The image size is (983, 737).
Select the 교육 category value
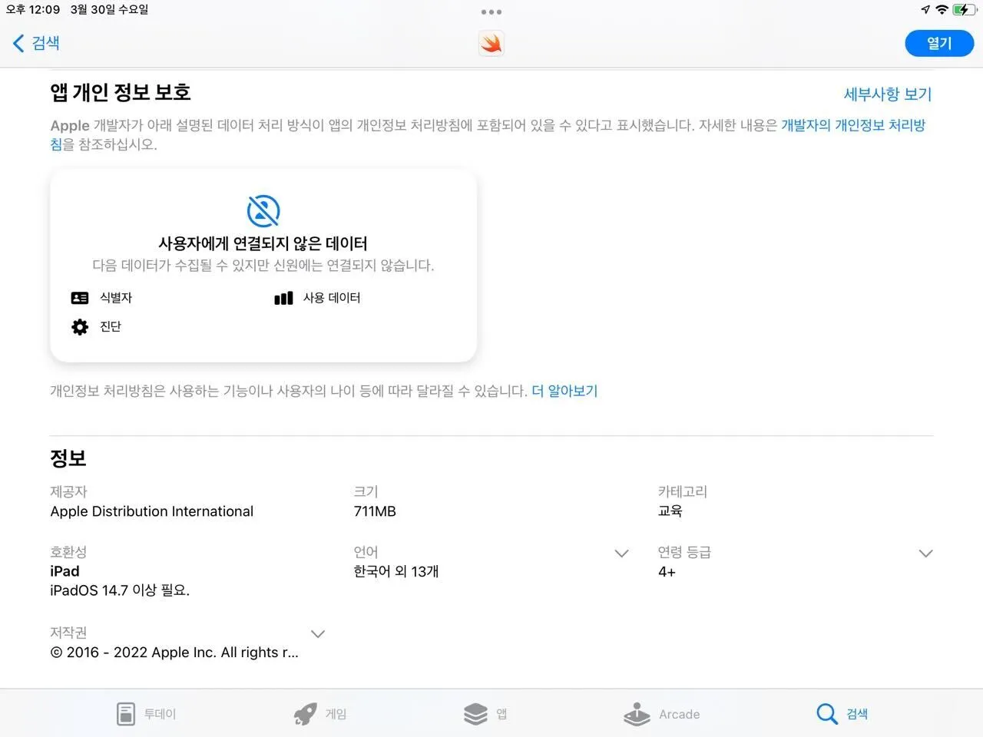[x=670, y=511]
